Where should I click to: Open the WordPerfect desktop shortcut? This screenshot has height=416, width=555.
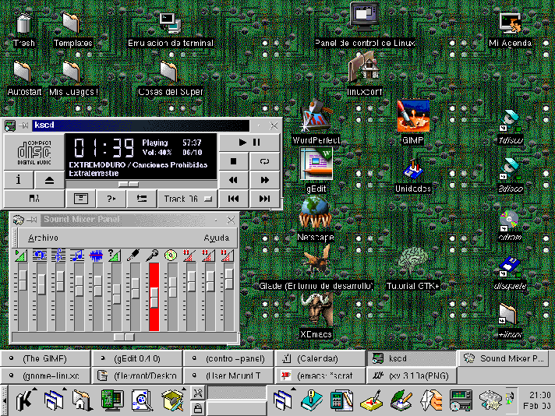tap(315, 117)
